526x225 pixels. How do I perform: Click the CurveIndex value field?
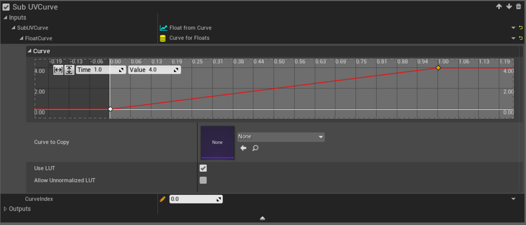pyautogui.click(x=196, y=199)
